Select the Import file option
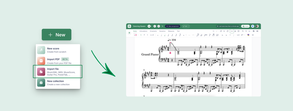 (x=57, y=71)
